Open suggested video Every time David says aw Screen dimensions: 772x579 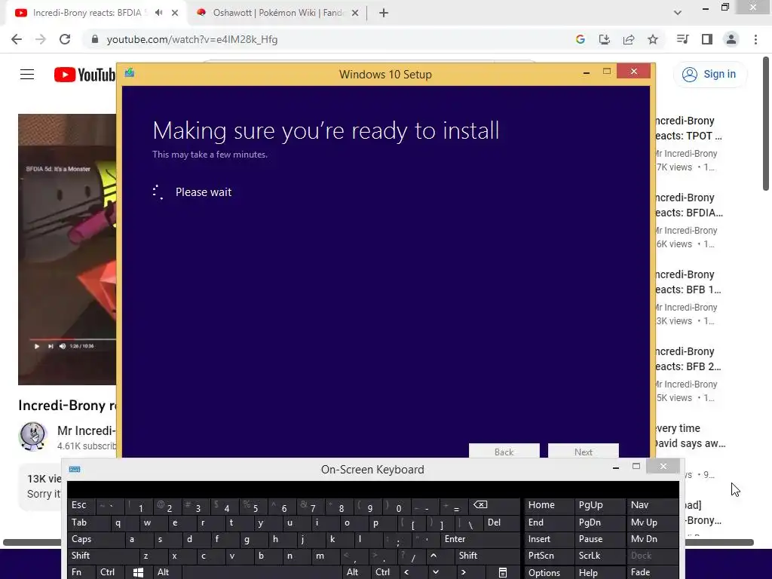pos(690,436)
